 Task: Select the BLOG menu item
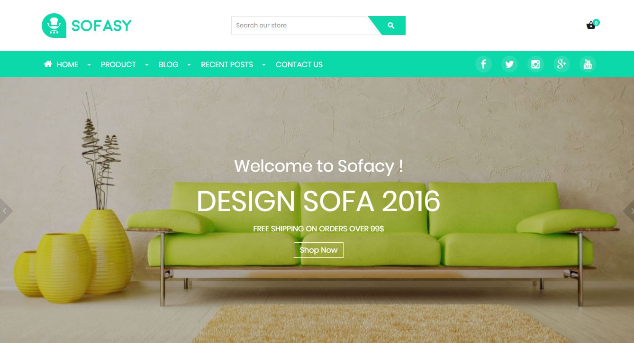click(168, 64)
